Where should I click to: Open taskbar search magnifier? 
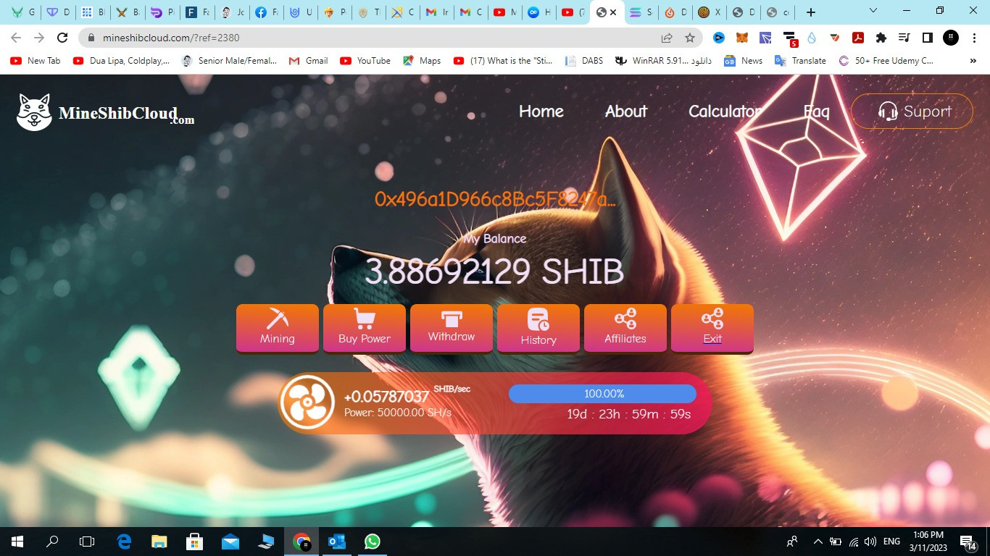[x=52, y=541]
